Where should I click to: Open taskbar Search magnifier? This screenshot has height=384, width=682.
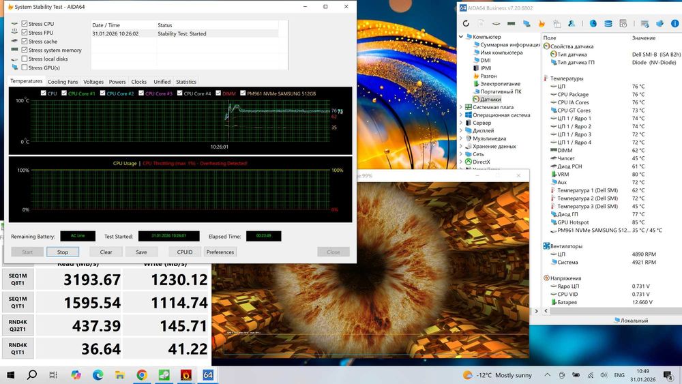point(32,375)
